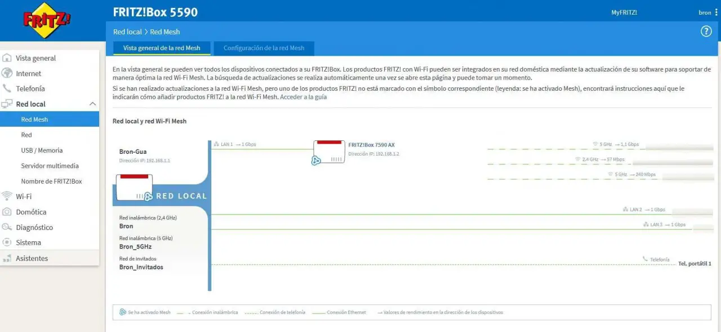Click the Red local breadcrumb link
The width and height of the screenshot is (721, 332).
pyautogui.click(x=127, y=32)
